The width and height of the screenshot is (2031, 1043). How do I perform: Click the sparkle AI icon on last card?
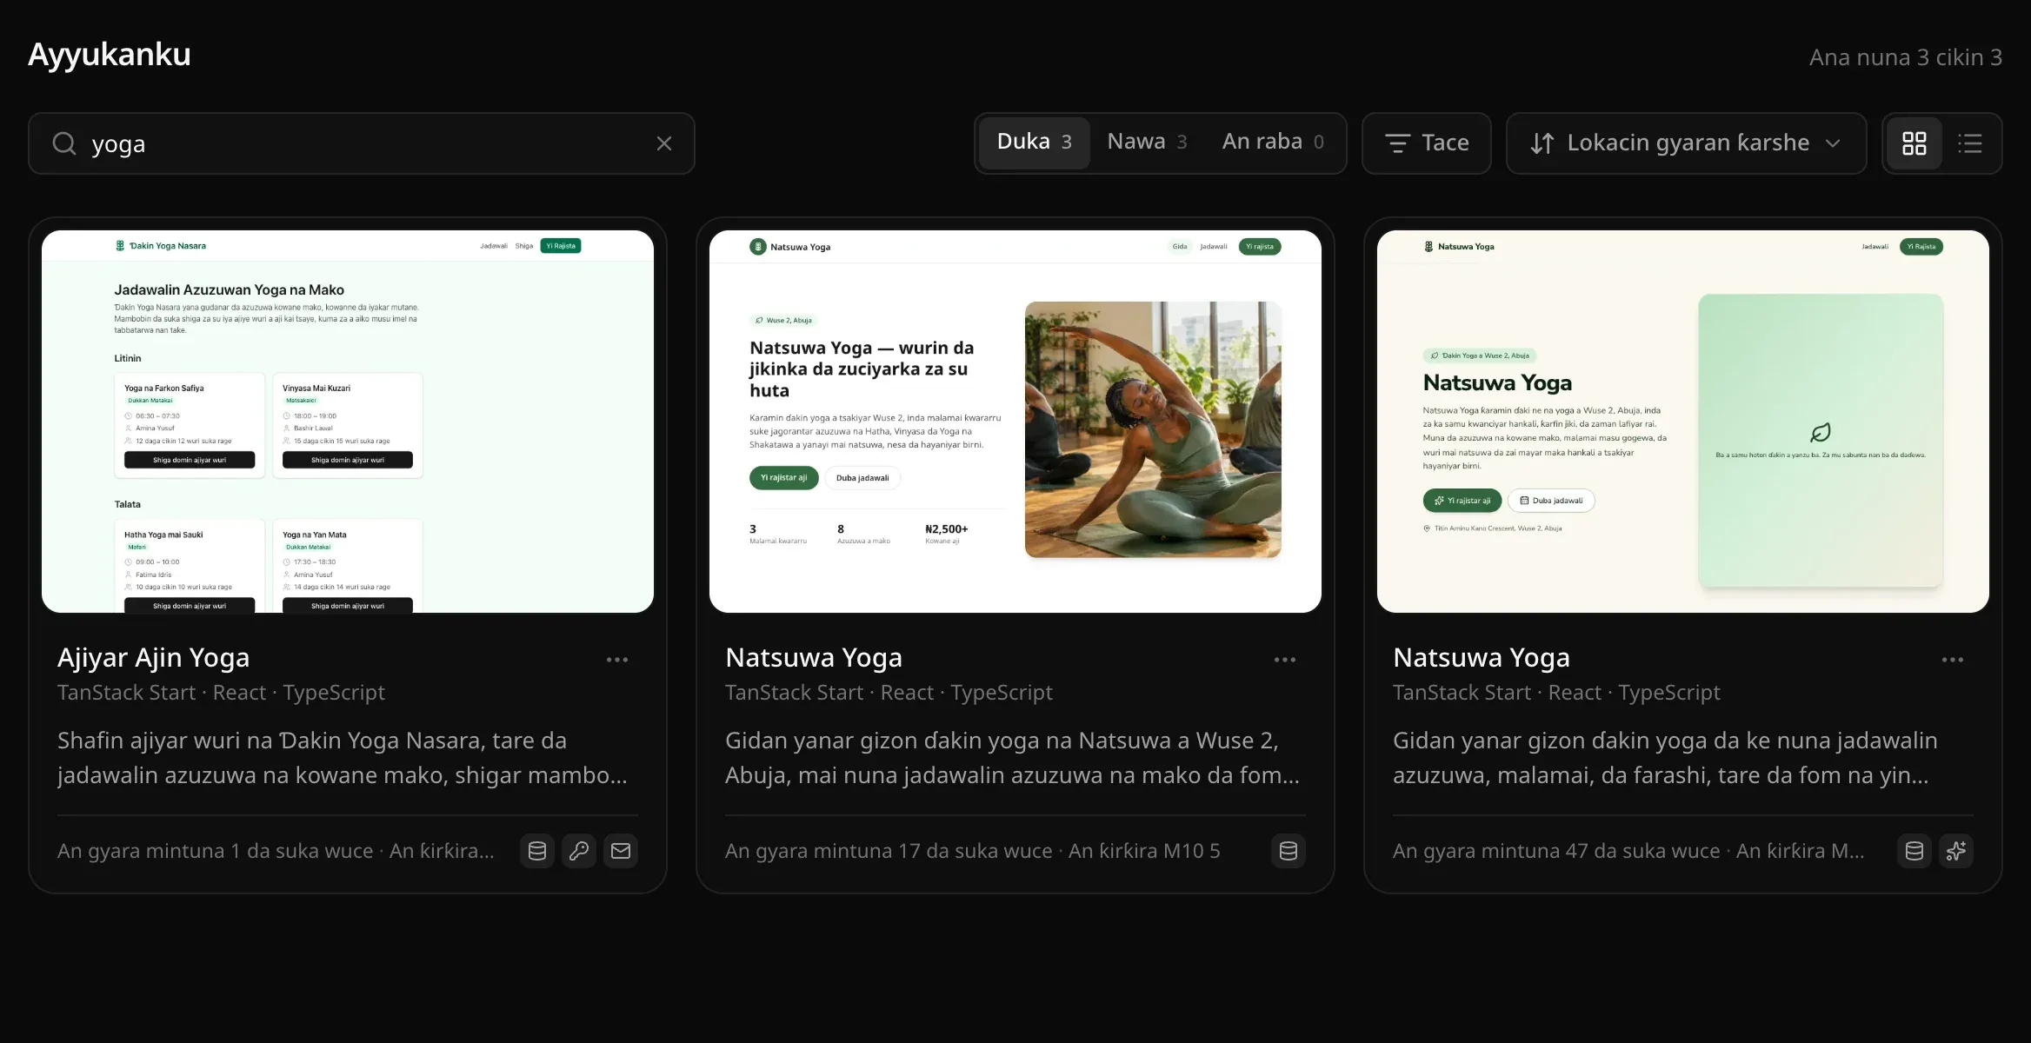pos(1956,851)
